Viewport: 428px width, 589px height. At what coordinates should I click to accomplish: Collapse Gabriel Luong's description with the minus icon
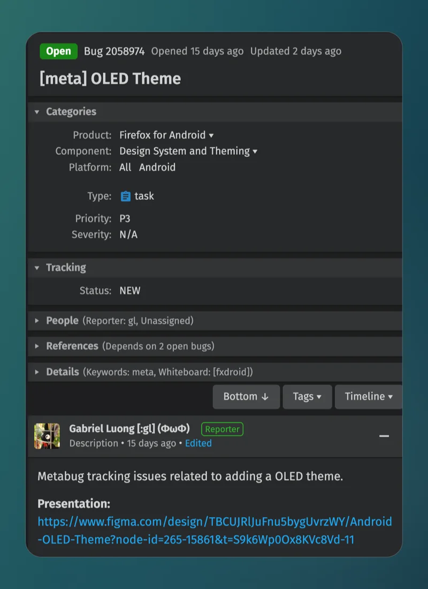point(384,436)
